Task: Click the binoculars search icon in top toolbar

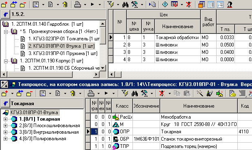Action: click(x=125, y=4)
